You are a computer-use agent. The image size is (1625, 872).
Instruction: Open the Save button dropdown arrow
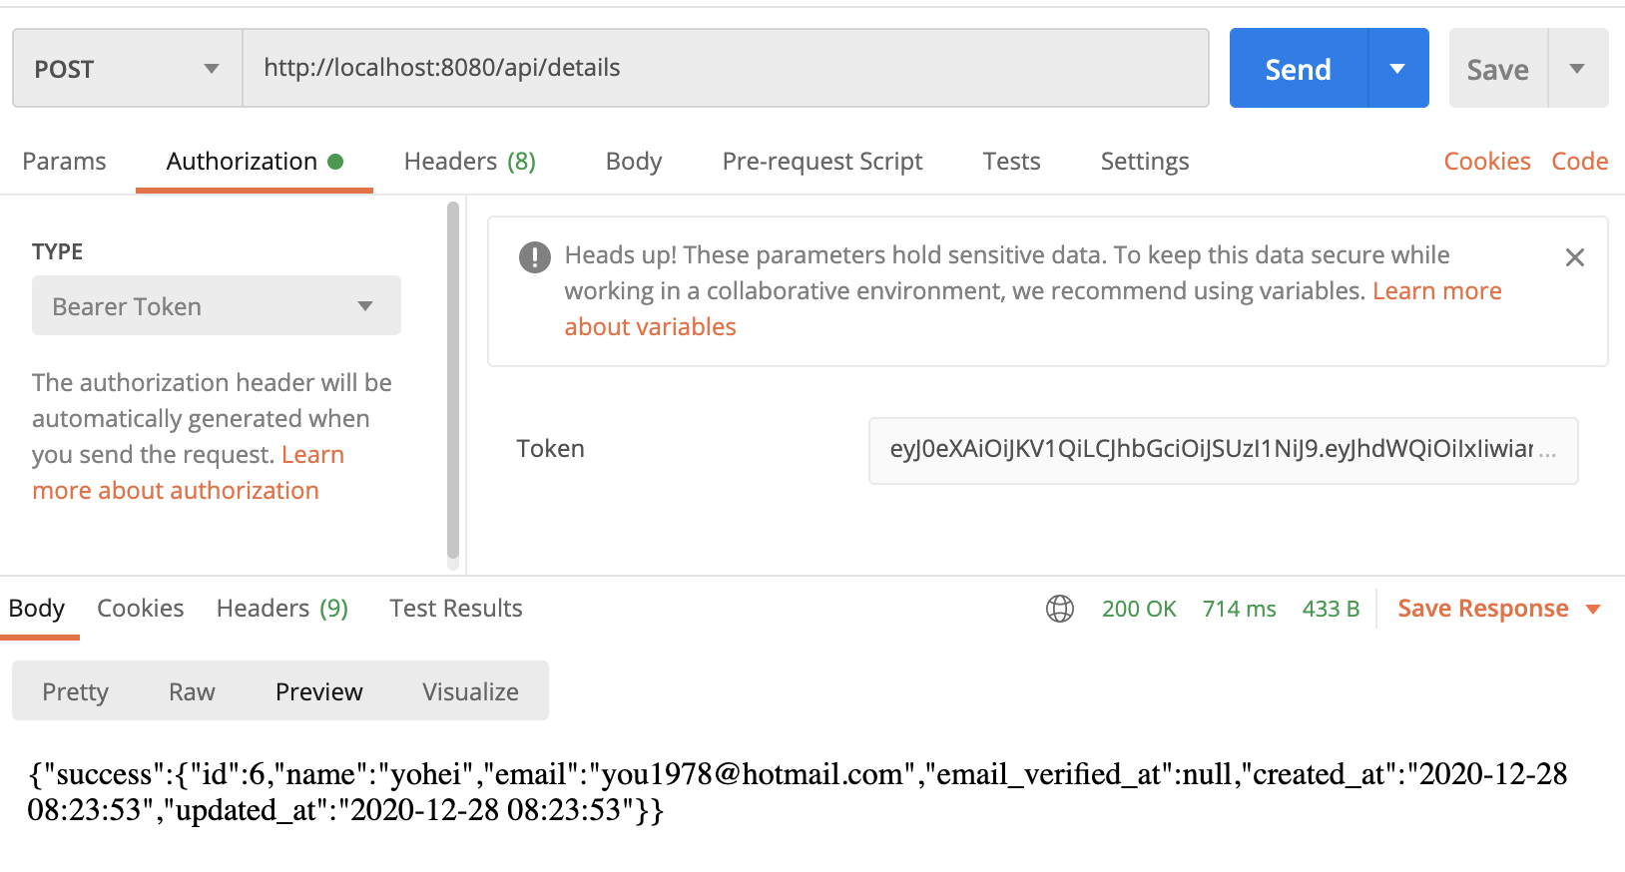(x=1578, y=69)
